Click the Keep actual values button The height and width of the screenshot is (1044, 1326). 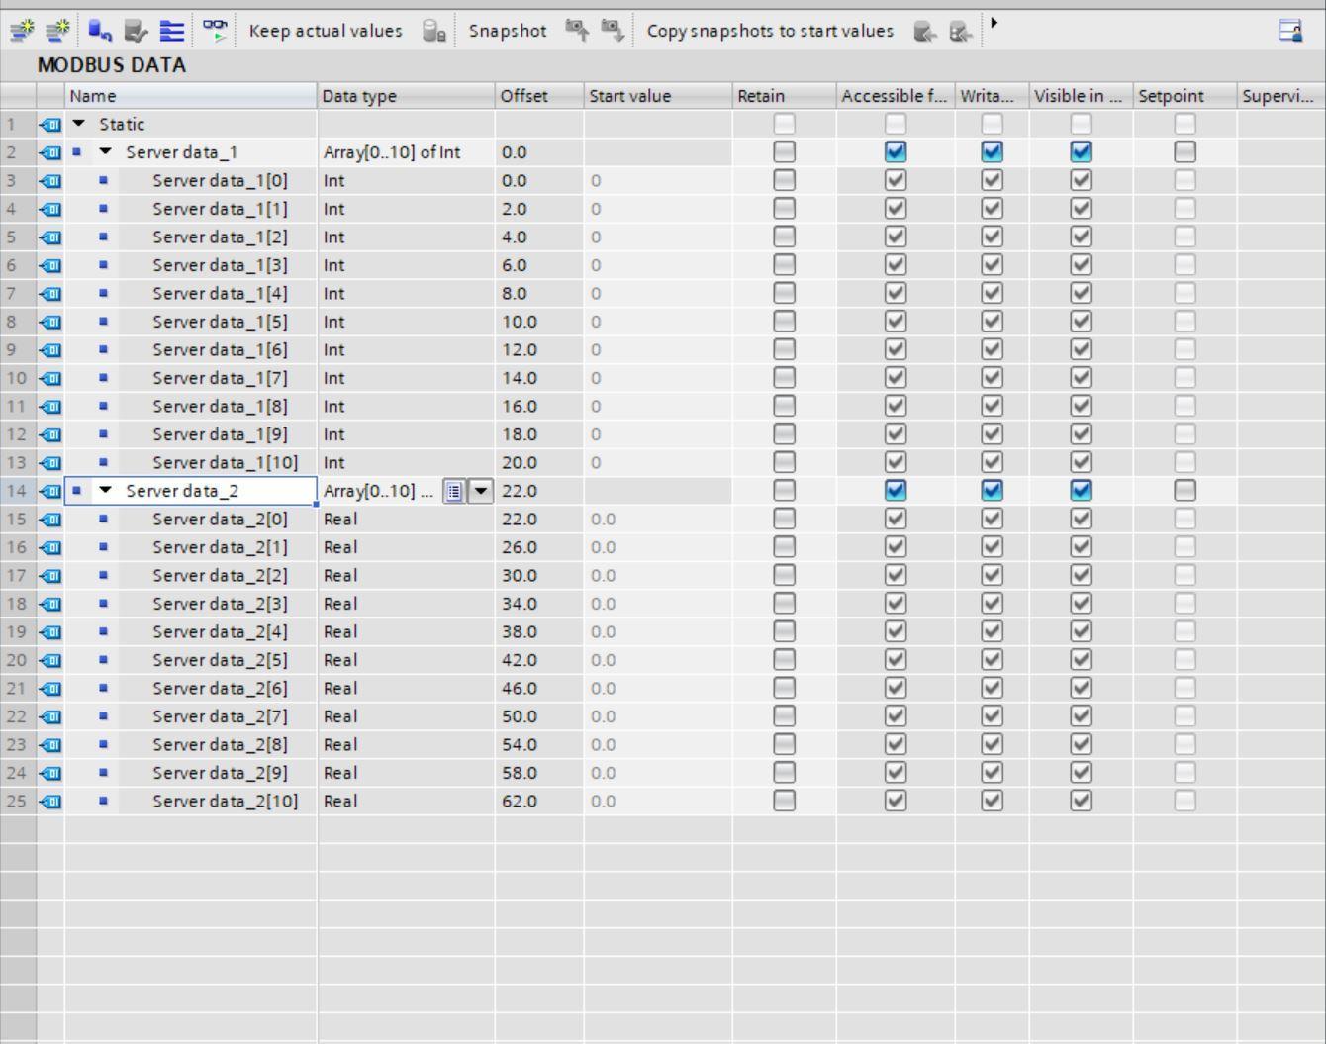(326, 31)
